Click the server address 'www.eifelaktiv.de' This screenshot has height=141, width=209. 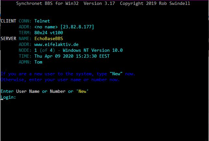click(56, 44)
